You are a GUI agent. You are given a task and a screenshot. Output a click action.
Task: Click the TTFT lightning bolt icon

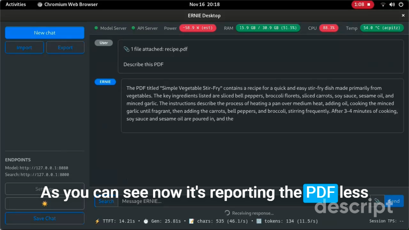point(97,221)
